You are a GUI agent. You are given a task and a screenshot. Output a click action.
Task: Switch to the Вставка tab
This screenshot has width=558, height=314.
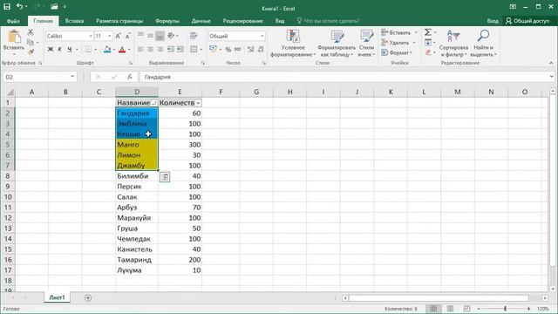click(74, 21)
